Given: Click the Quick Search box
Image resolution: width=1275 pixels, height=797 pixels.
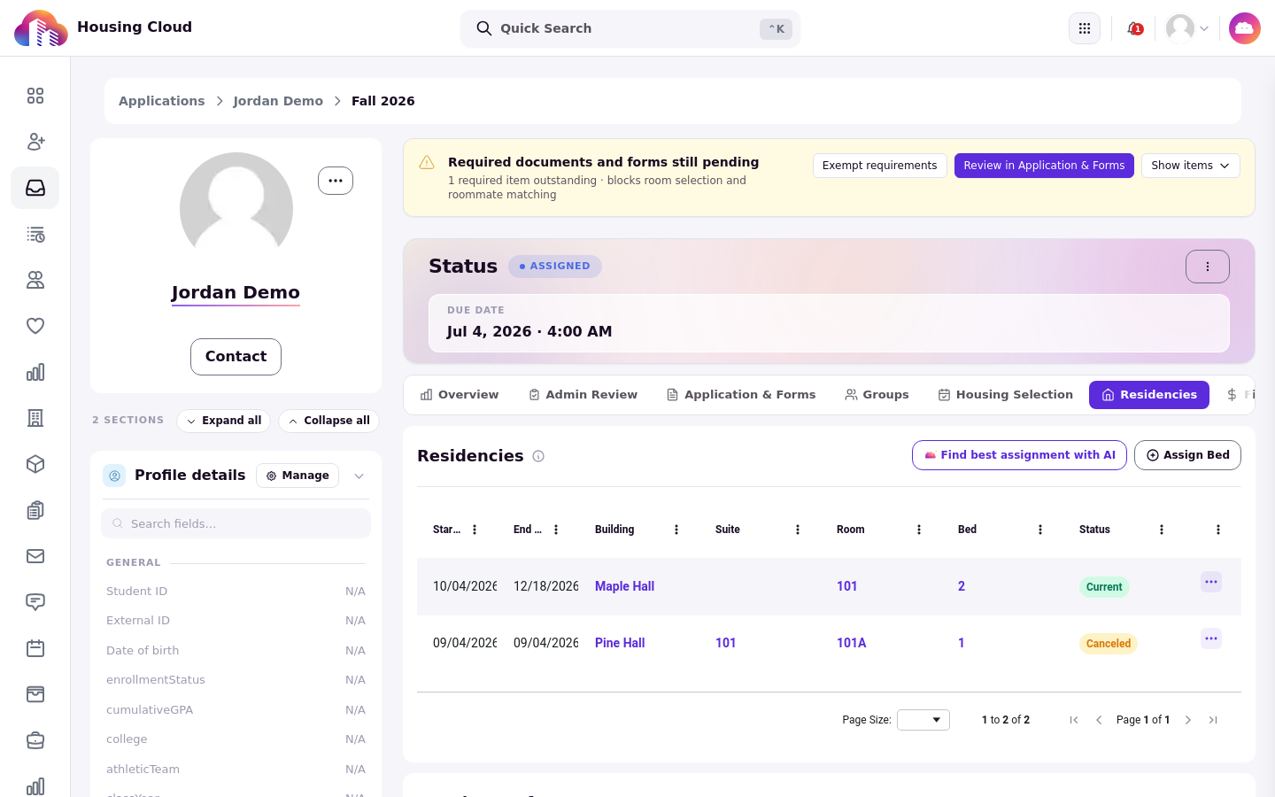Looking at the screenshot, I should 630,28.
